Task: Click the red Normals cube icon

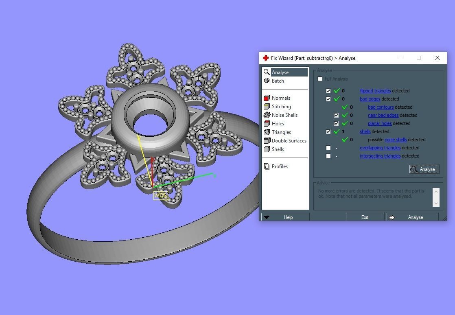Action: click(x=267, y=98)
